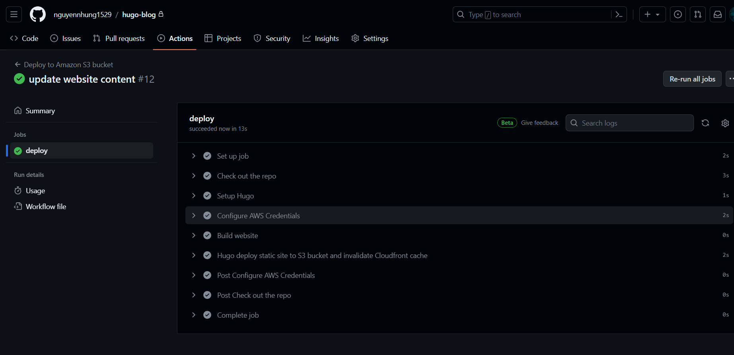Open the log settings gear icon

tap(725, 123)
